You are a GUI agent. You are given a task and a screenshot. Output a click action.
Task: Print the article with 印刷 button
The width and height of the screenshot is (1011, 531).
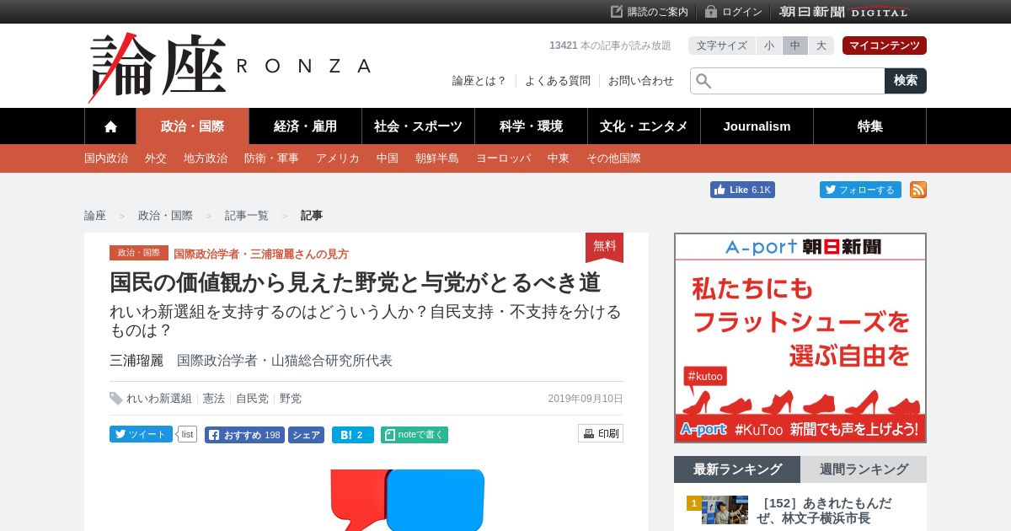point(601,433)
